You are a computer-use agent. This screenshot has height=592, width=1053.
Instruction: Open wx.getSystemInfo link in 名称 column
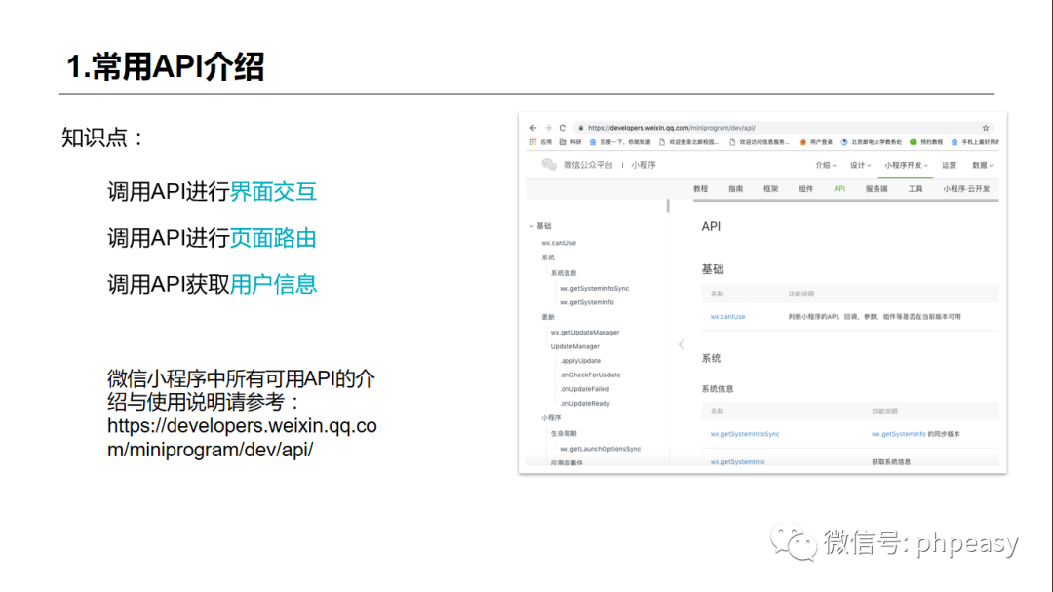pos(737,462)
